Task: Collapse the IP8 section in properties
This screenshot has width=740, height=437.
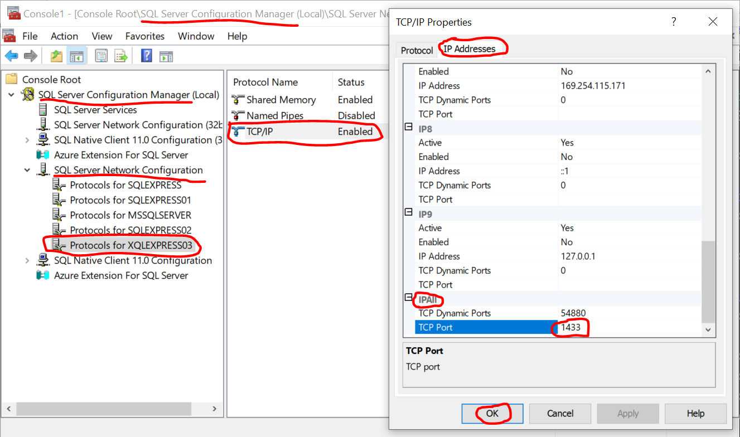Action: click(409, 128)
